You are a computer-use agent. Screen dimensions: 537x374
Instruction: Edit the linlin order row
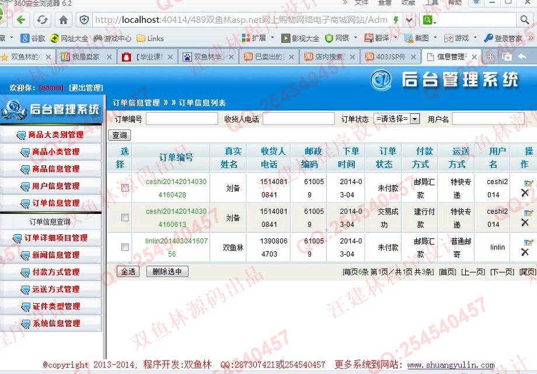(528, 243)
